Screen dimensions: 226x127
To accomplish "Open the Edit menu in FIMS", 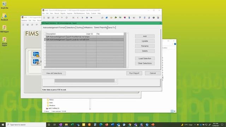I will pos(47,13).
